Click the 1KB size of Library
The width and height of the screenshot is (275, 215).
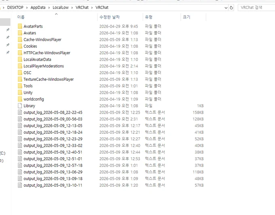pos(200,106)
